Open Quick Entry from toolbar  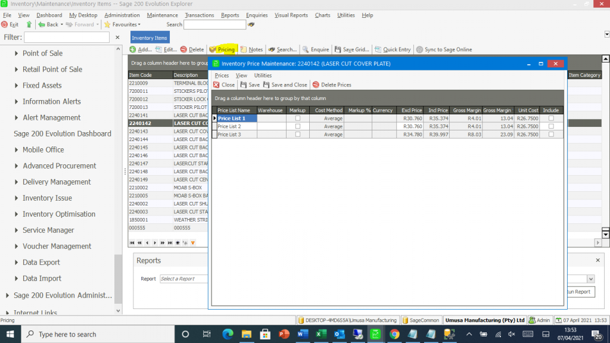coord(393,49)
